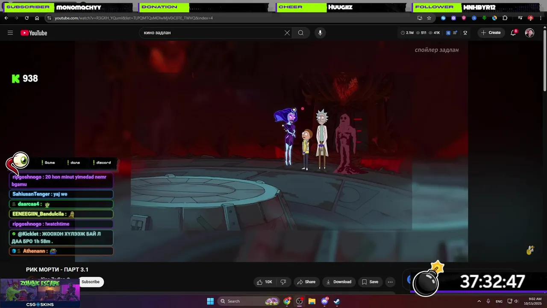Go back in the browser
The image size is (547, 308).
pos(6,18)
